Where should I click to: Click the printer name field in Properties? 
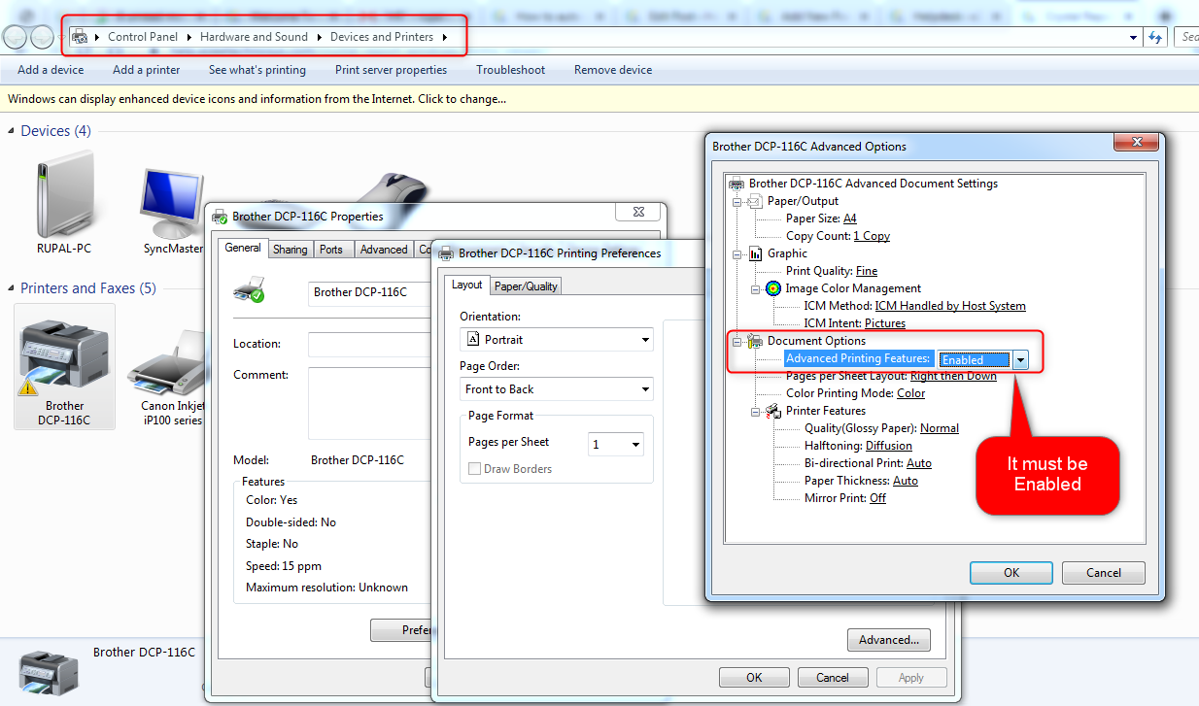369,292
